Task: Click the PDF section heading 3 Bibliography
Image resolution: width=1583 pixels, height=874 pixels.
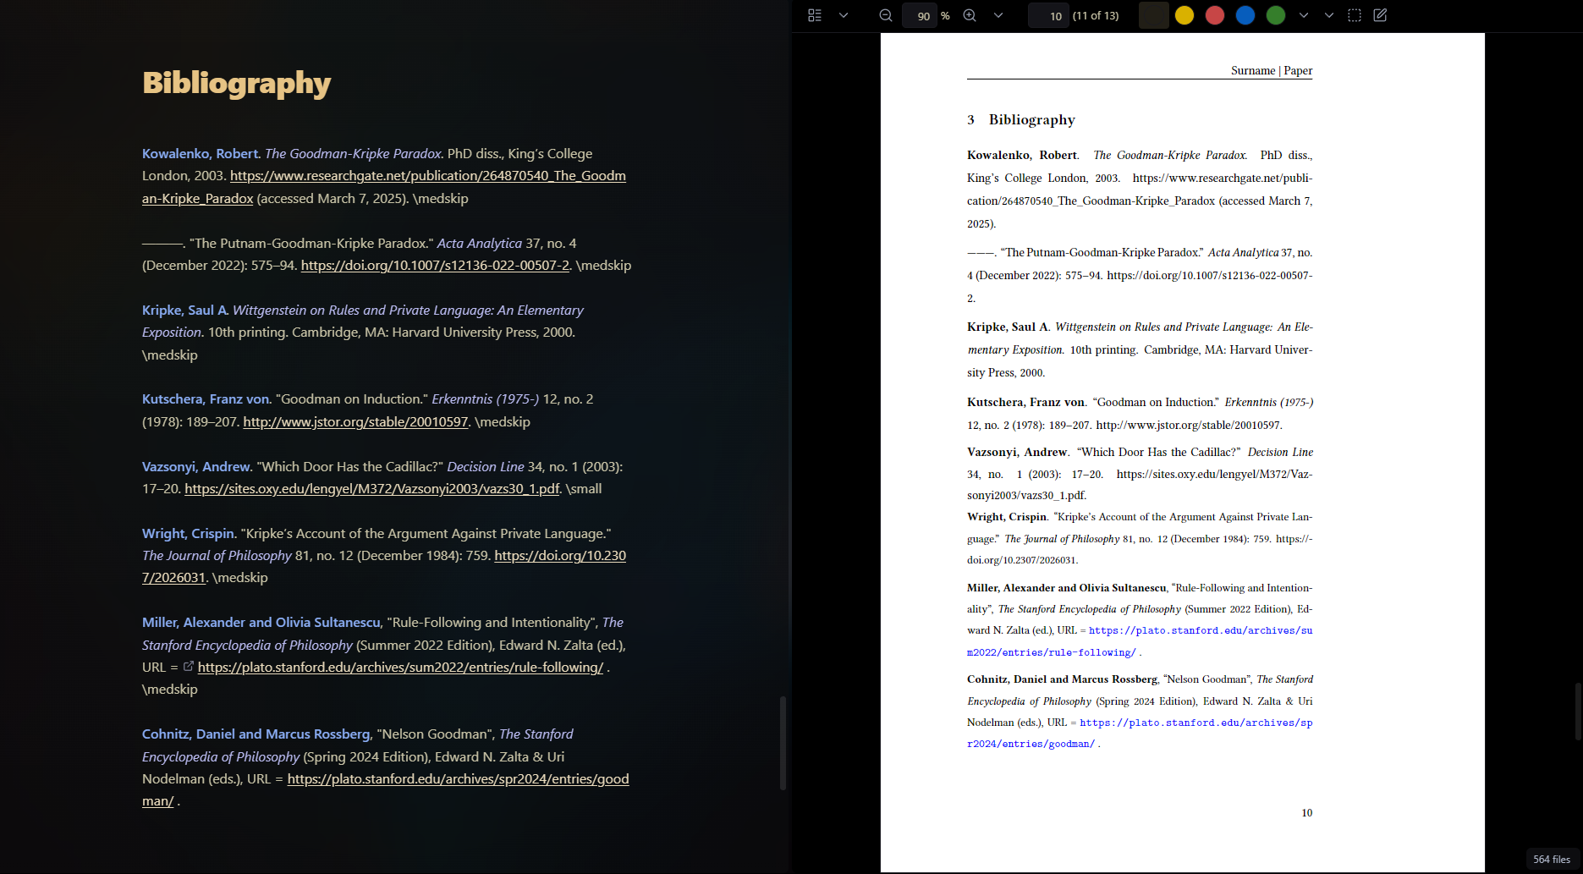Action: pyautogui.click(x=1021, y=119)
